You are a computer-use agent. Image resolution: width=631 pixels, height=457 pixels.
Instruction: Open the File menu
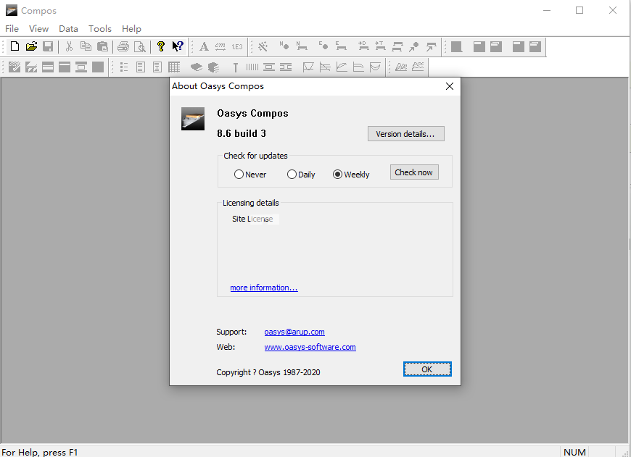click(12, 29)
